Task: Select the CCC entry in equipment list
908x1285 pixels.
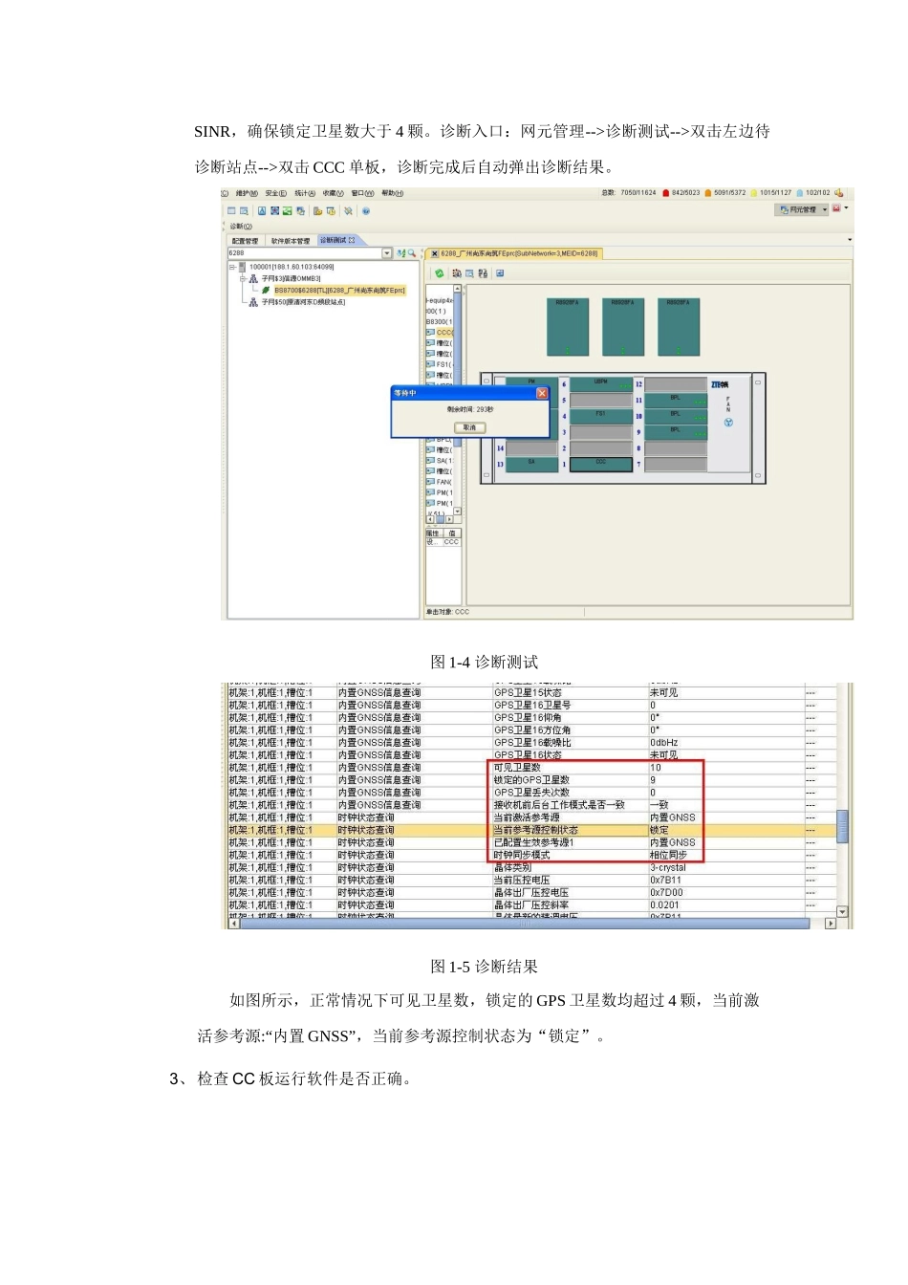Action: [444, 333]
